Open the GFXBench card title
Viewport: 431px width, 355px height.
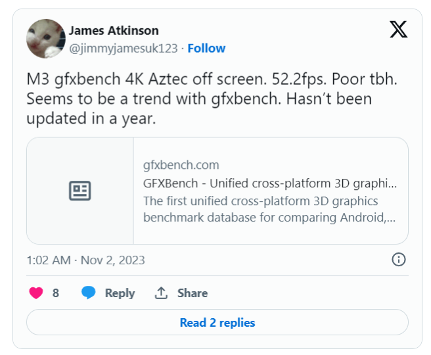coord(269,183)
